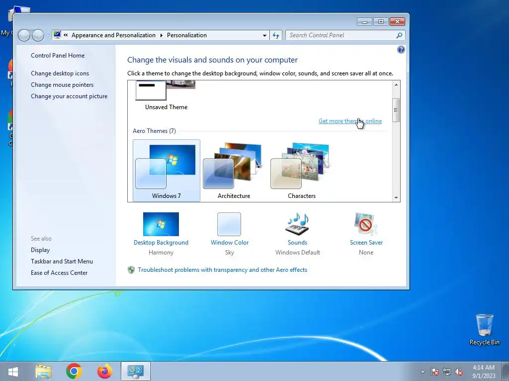Open the Sounds keyboard icon
The width and height of the screenshot is (509, 381).
pyautogui.click(x=297, y=224)
